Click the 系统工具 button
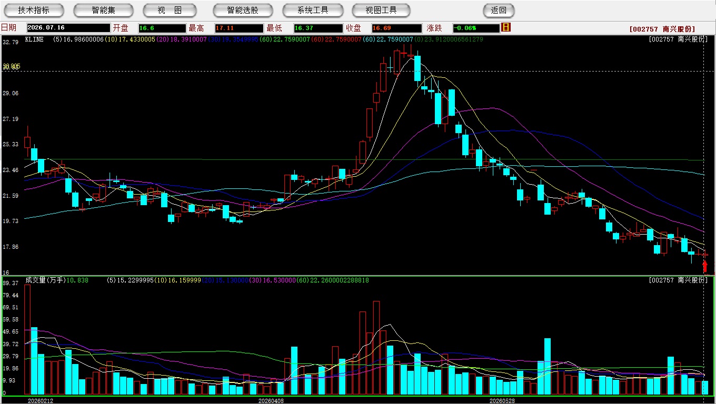The width and height of the screenshot is (716, 404). coord(313,10)
